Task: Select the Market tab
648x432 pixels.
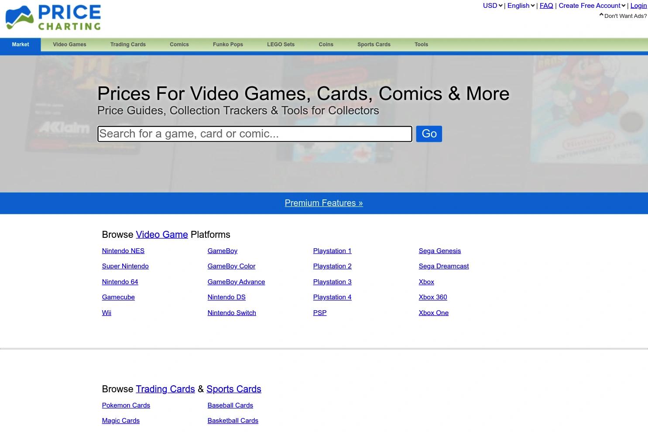Action: 21,45
